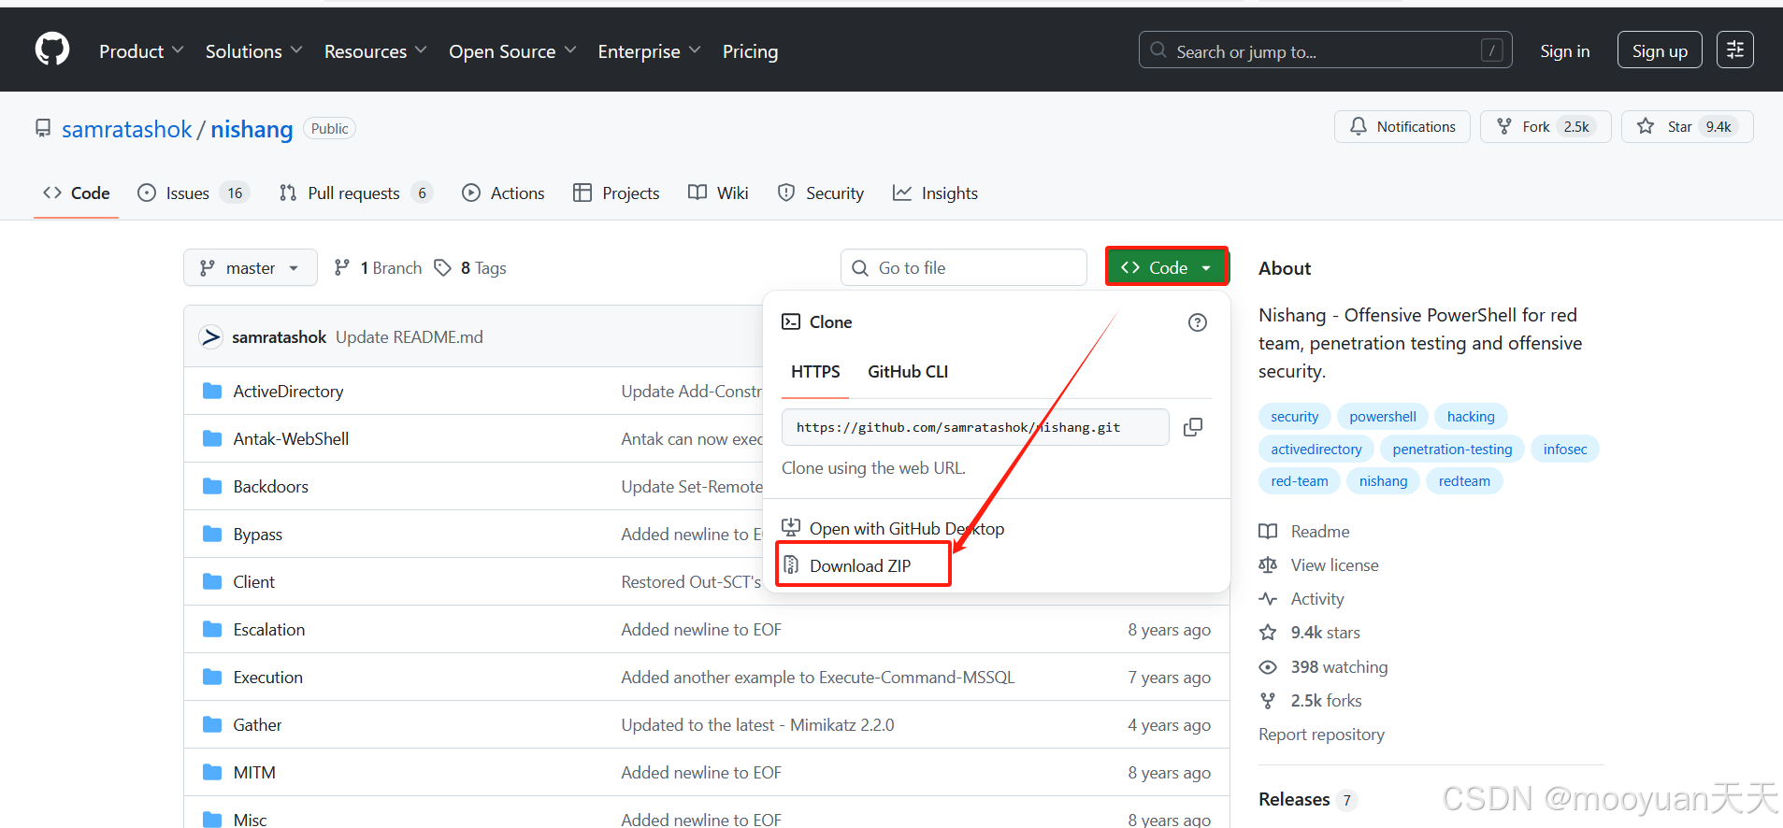Click the eye icon beside 398 watching
This screenshot has height=828, width=1783.
point(1268,667)
